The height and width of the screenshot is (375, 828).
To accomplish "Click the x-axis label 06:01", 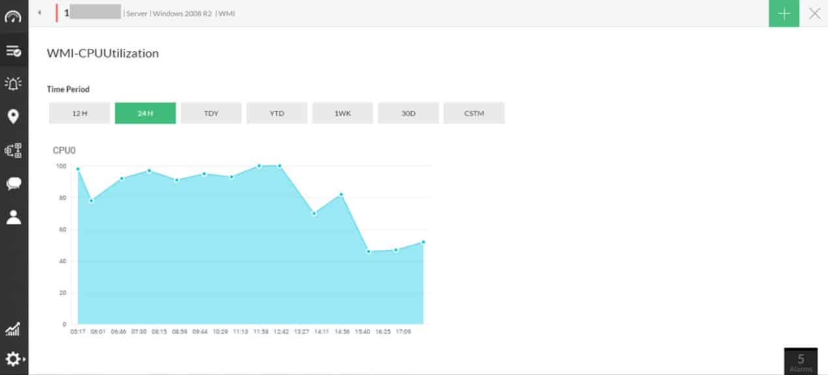I will click(x=98, y=331).
